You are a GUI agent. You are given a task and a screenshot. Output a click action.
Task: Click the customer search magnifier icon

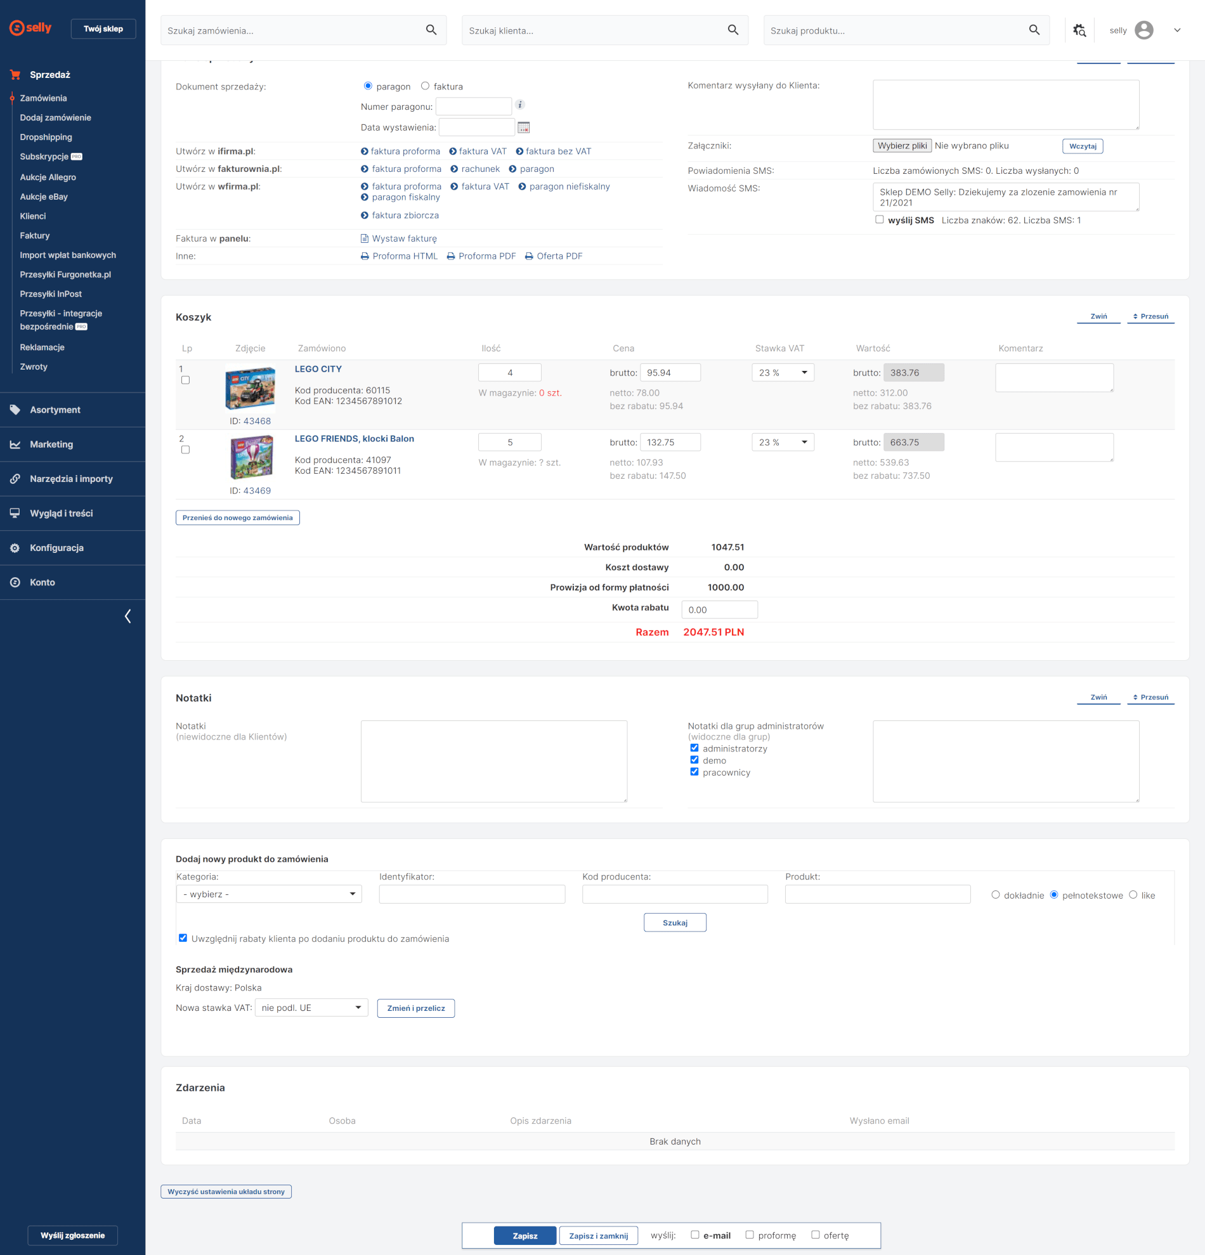pos(733,30)
